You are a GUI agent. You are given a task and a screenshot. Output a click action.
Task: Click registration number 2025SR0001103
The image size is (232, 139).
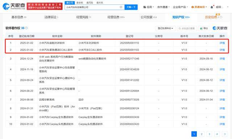click(x=129, y=50)
